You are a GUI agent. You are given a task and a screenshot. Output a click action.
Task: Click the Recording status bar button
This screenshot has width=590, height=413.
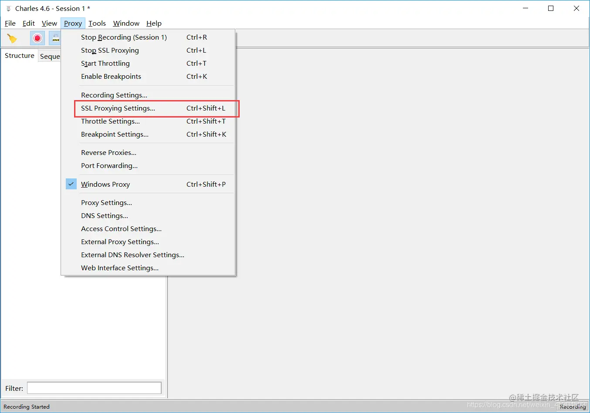click(x=573, y=406)
